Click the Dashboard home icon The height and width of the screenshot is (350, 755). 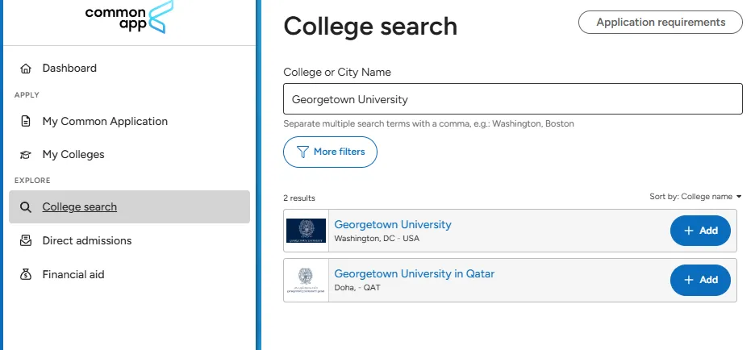26,69
